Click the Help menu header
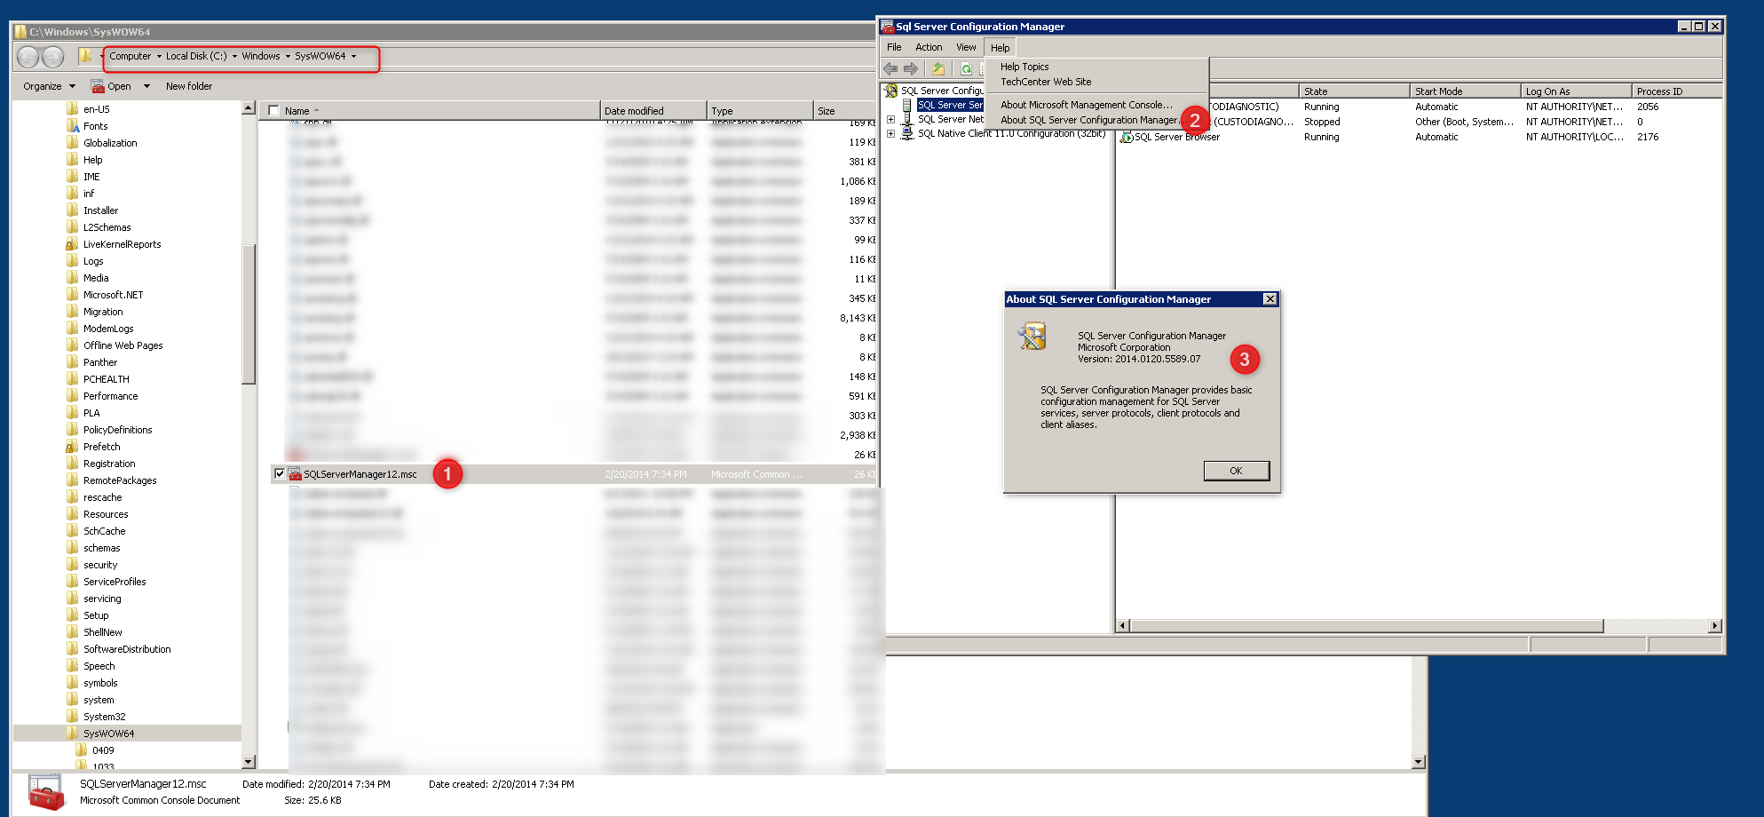Image resolution: width=1764 pixels, height=817 pixels. click(1000, 48)
